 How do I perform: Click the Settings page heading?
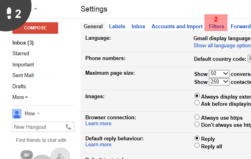(94, 9)
